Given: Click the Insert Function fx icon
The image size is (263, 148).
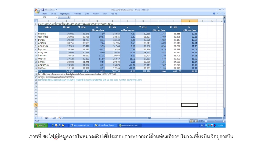Looking at the screenshot, I should [68, 17].
